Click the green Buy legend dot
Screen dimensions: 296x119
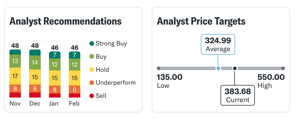pos(92,57)
